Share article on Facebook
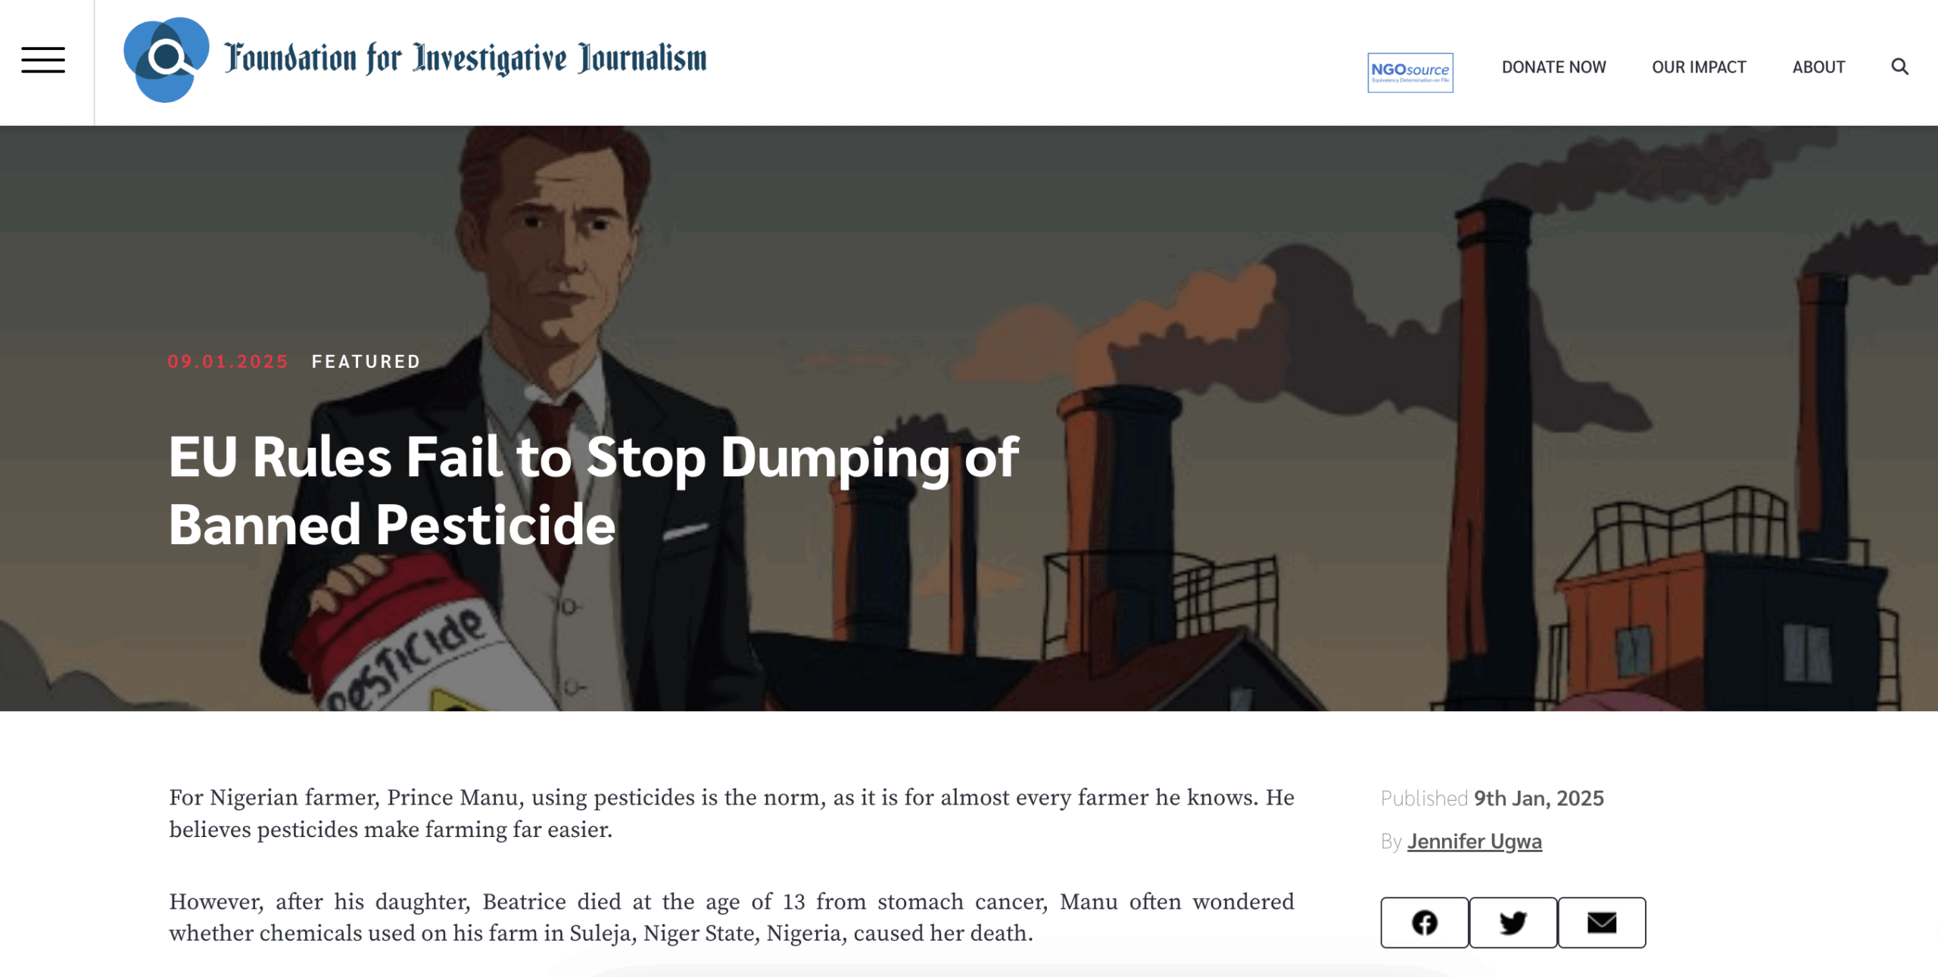 tap(1424, 923)
